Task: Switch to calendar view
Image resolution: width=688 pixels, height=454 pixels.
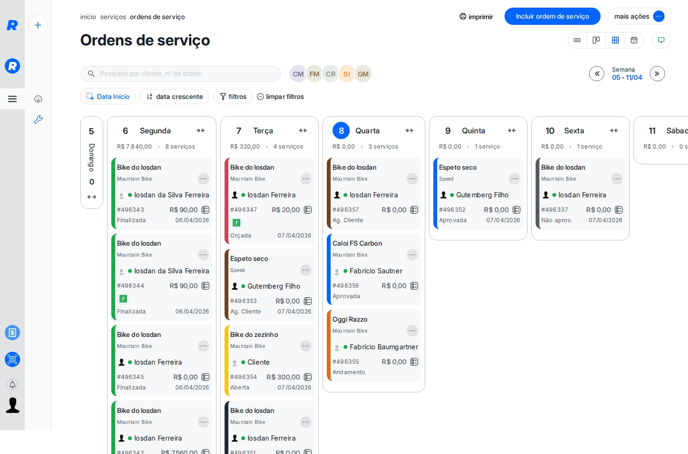Action: [634, 40]
